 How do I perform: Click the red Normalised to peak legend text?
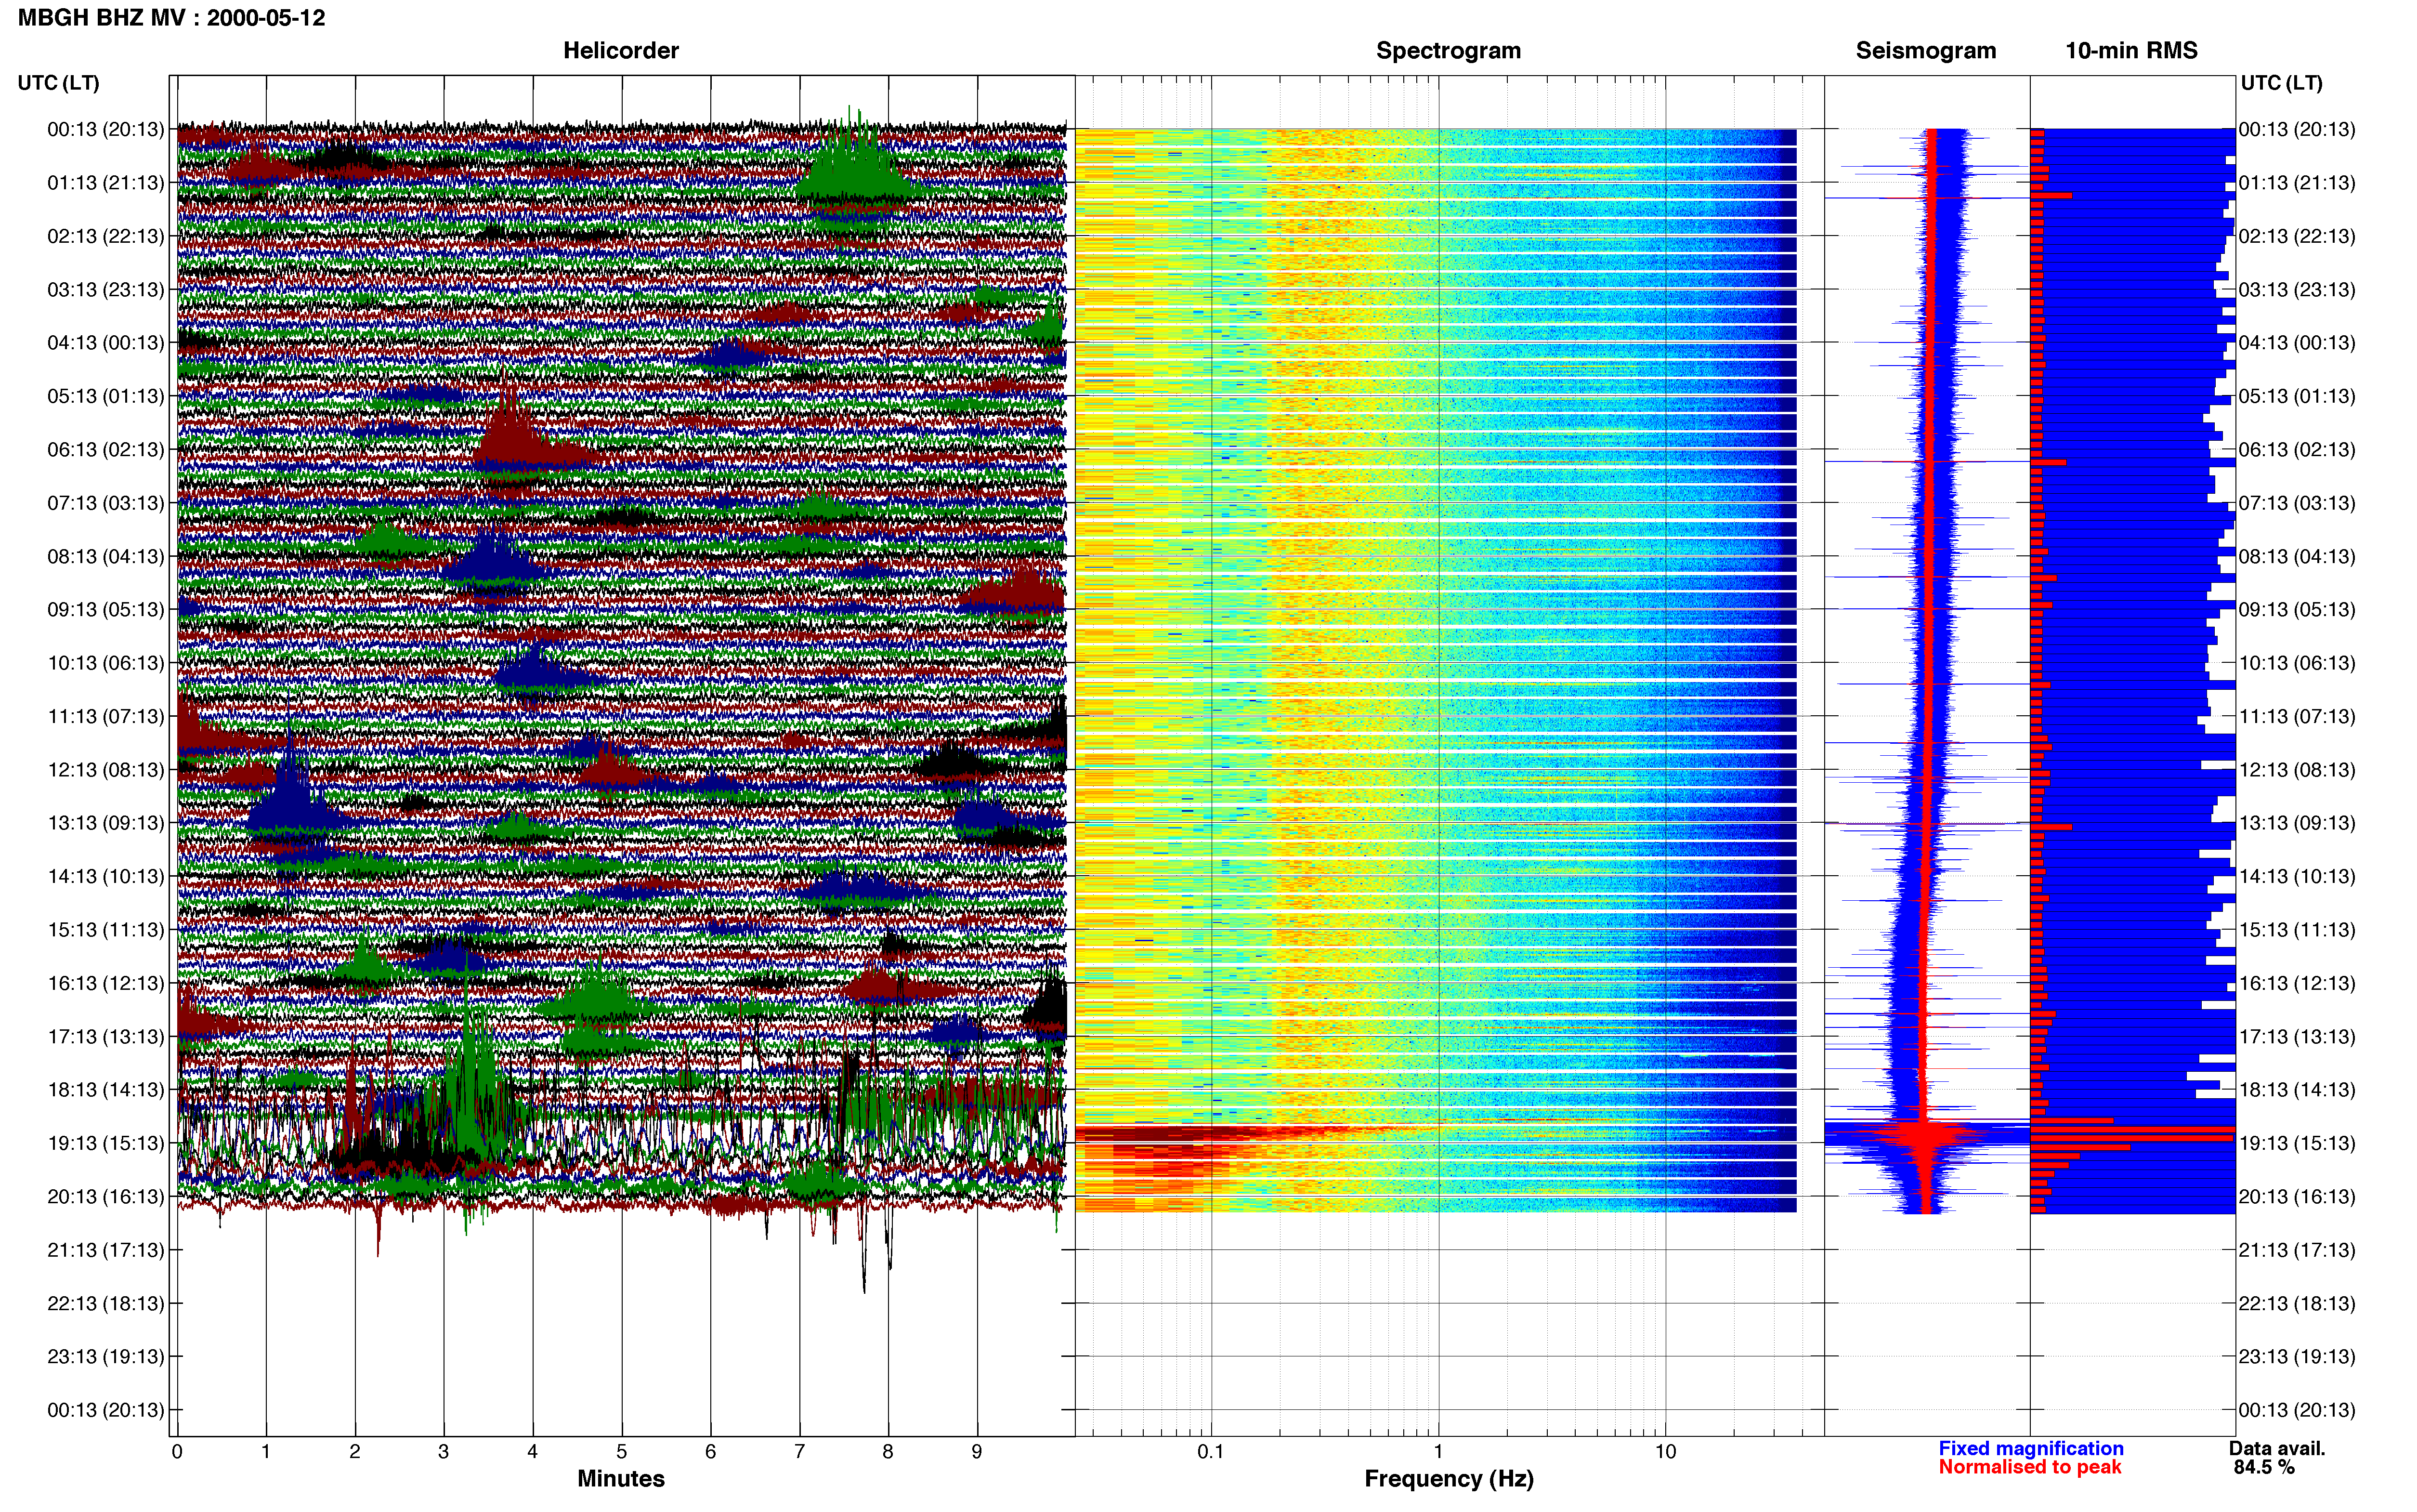coord(2030,1467)
